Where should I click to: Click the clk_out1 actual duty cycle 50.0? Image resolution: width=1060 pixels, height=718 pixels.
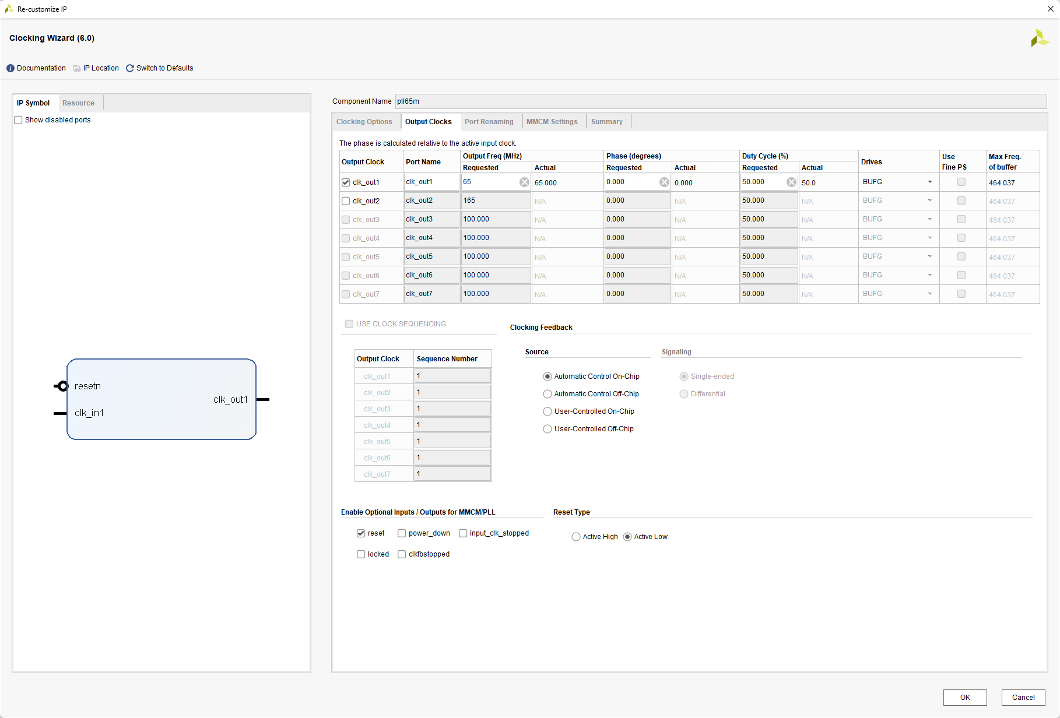809,183
